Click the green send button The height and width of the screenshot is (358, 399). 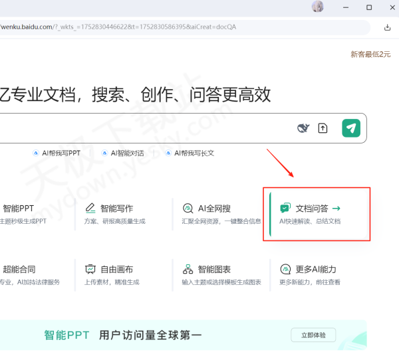[x=351, y=128]
